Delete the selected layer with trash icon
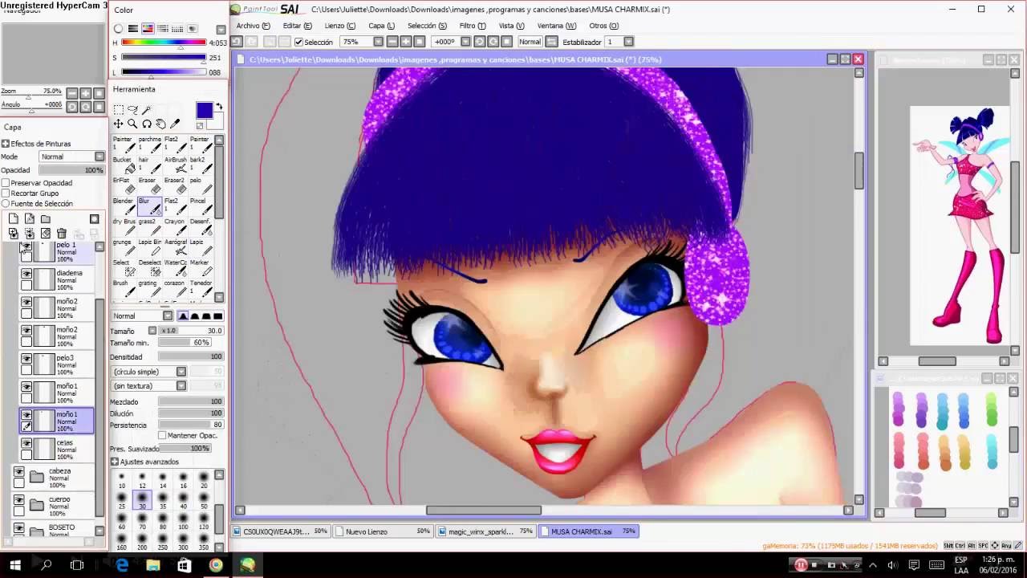1027x578 pixels. tap(62, 234)
